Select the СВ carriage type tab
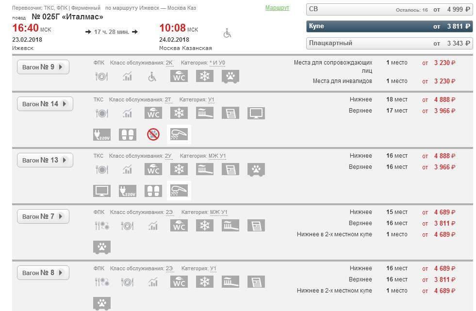This screenshot has width=476, height=311. pos(390,9)
